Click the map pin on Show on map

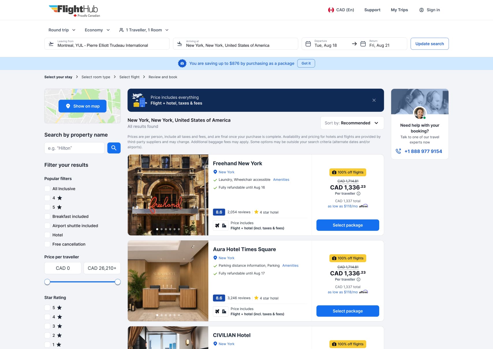(68, 106)
